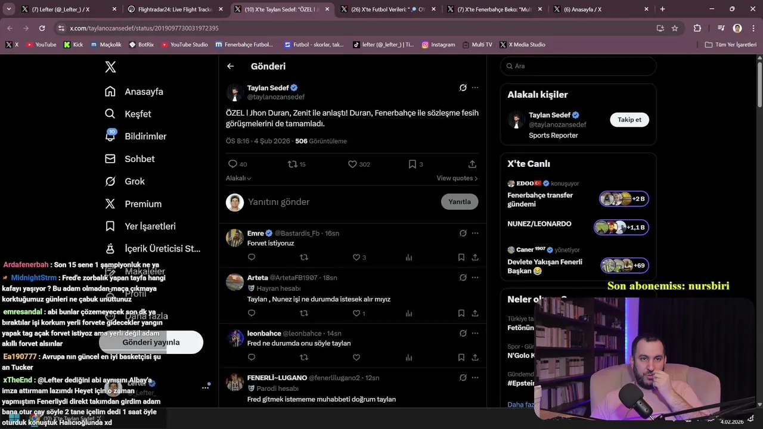Open Premium from the sidebar
This screenshot has width=763, height=429.
coord(133,204)
